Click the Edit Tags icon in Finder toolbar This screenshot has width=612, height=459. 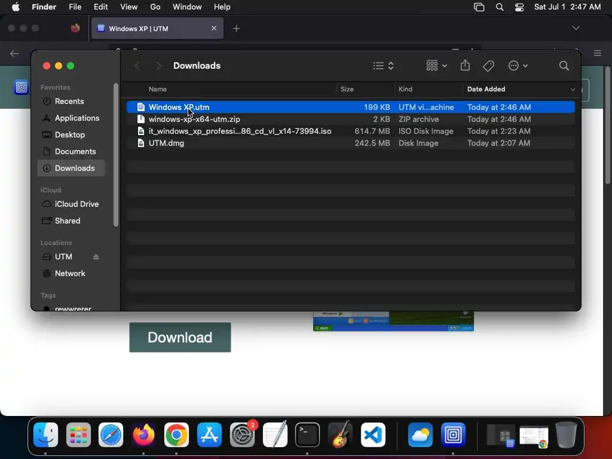(x=488, y=66)
